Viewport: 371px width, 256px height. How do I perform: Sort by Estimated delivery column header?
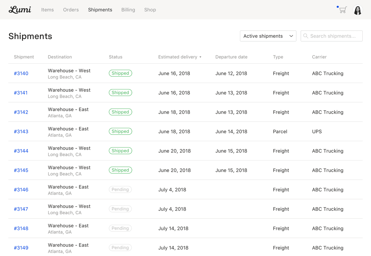click(177, 57)
